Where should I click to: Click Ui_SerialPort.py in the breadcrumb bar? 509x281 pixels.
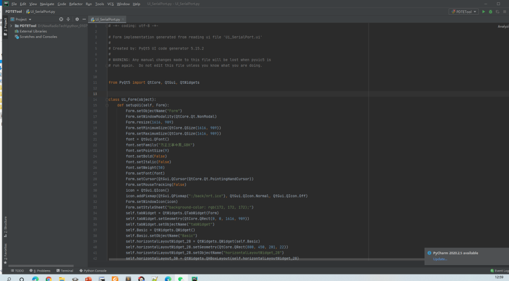point(41,12)
